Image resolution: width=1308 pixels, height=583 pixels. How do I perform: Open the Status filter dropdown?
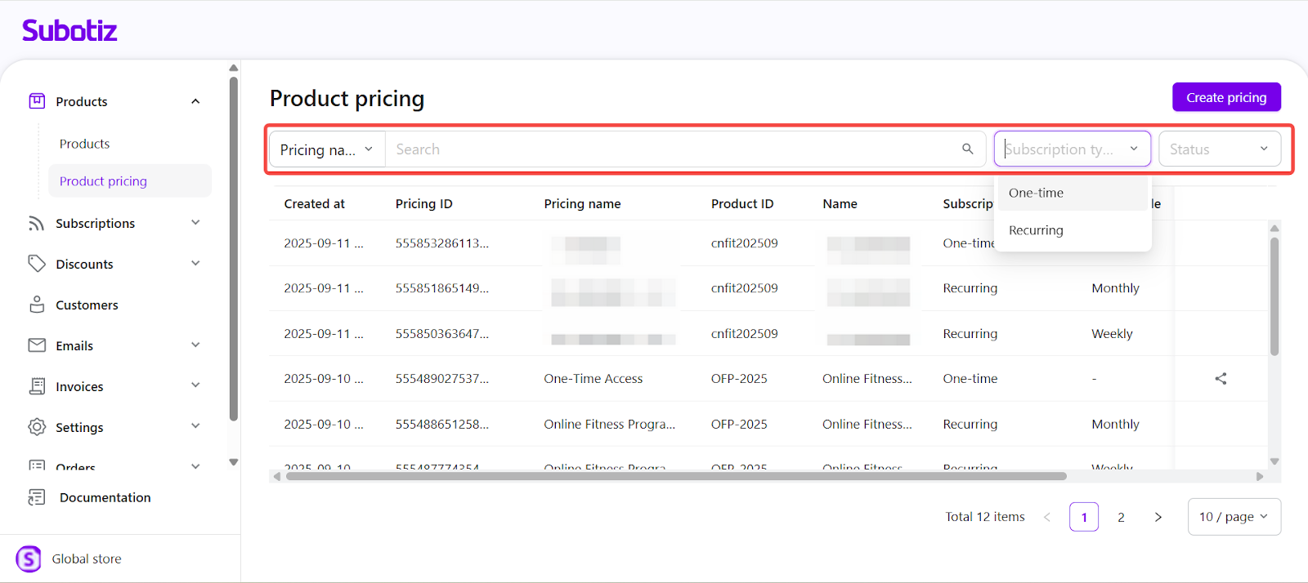[x=1219, y=149]
